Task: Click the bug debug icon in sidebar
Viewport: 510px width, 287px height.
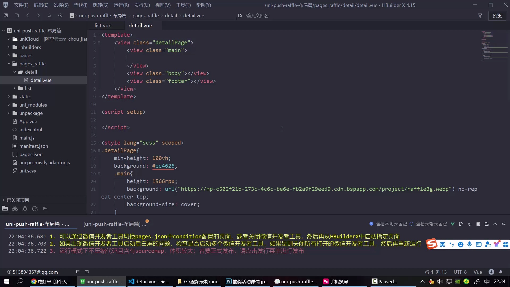Action: [25, 209]
